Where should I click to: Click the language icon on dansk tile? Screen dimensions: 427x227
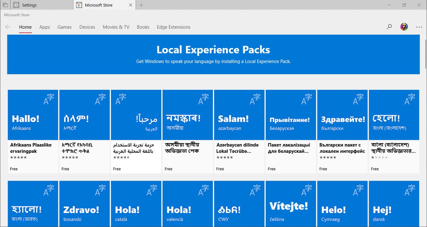409,190
